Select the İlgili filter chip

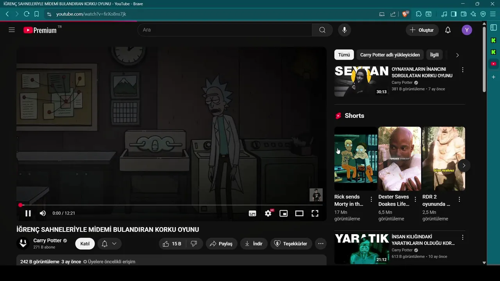[434, 55]
